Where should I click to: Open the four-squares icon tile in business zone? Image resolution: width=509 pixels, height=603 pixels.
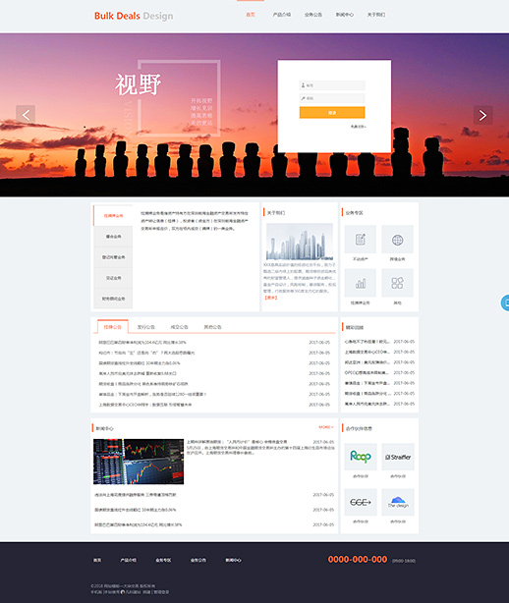397,283
